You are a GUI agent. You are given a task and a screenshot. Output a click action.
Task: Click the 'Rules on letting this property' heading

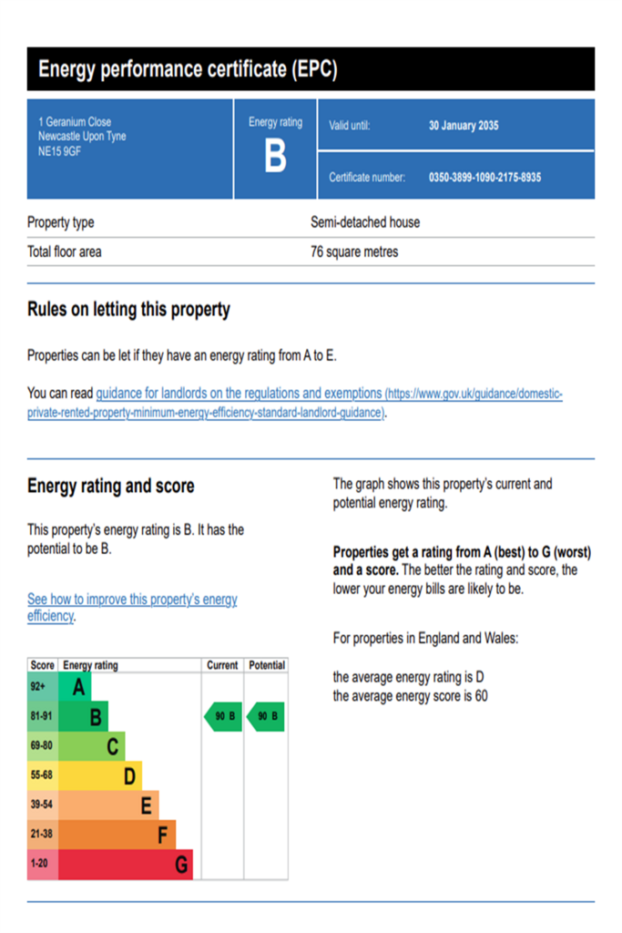tap(128, 310)
